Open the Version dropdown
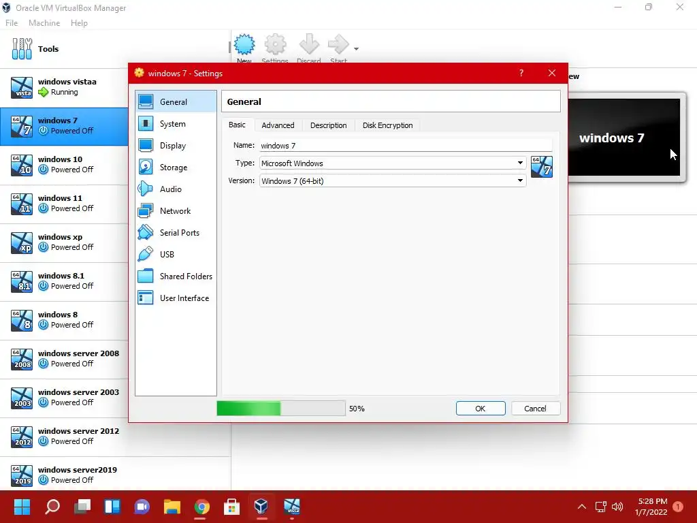The width and height of the screenshot is (697, 523). (x=393, y=181)
